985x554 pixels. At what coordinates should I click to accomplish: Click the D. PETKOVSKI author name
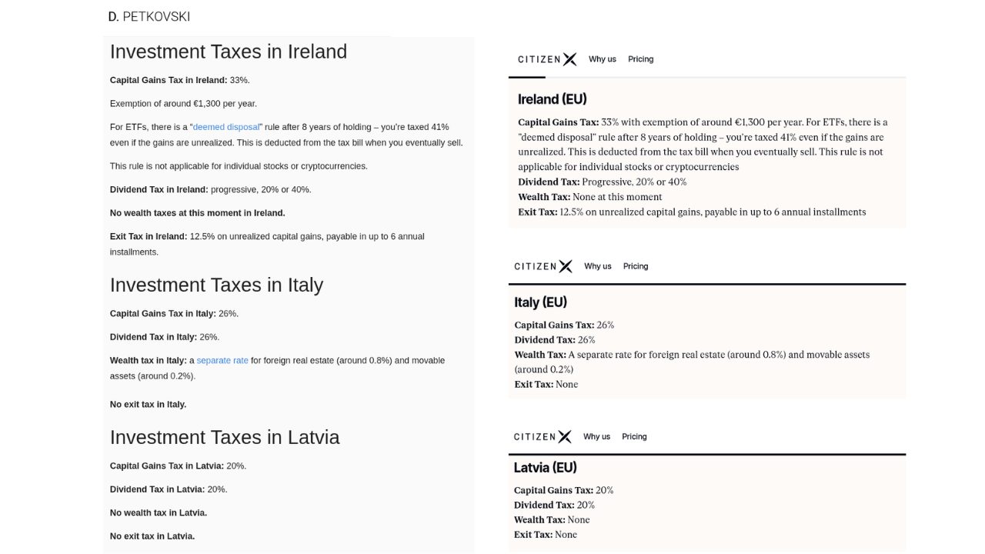click(x=149, y=16)
